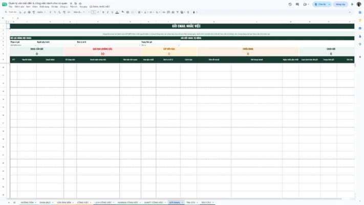Click the Chia sẻ share button
The height and width of the screenshot is (205, 364).
click(320, 4)
